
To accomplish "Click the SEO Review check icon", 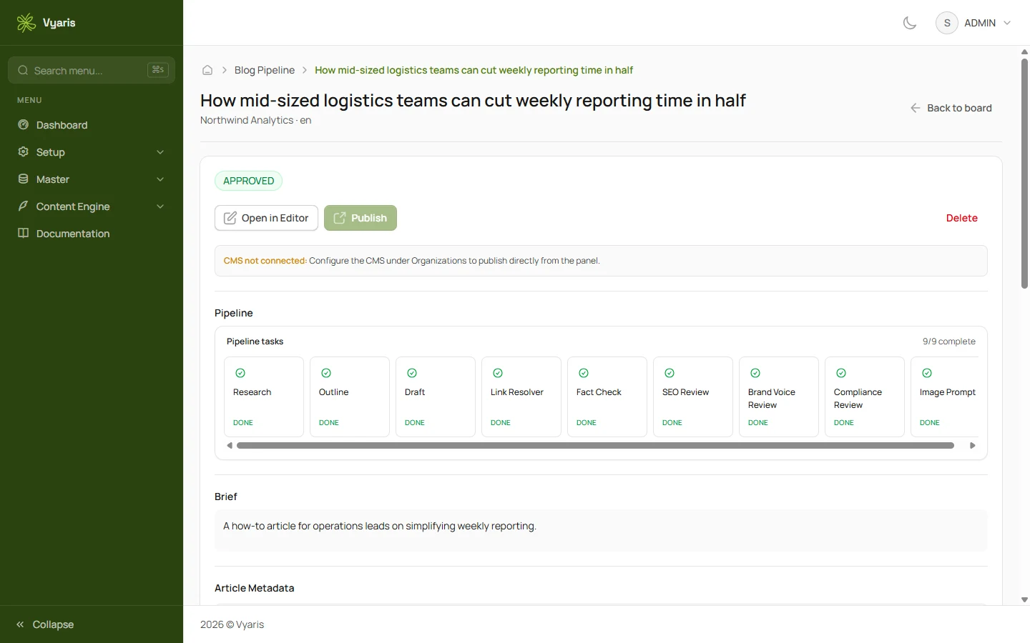I will click(x=669, y=373).
